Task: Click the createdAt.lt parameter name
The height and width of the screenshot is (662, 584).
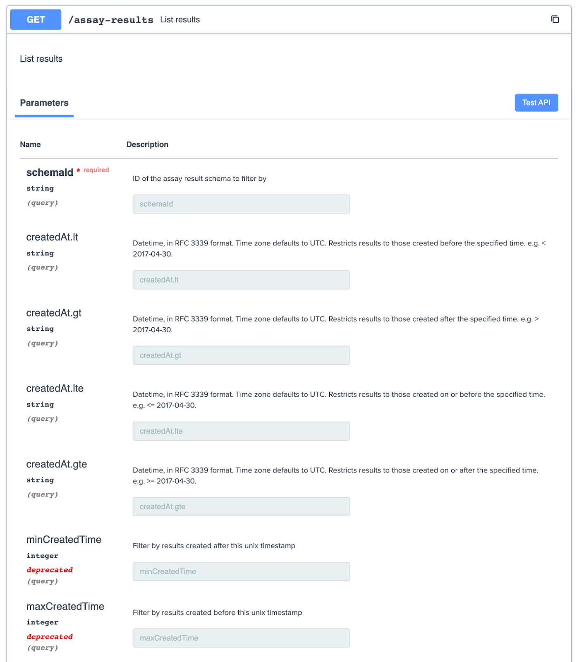Action: [x=52, y=237]
